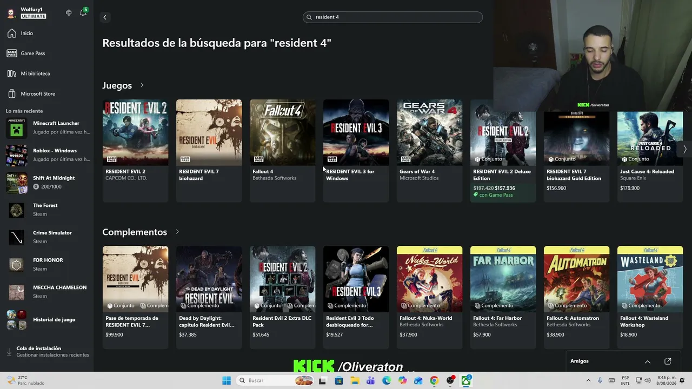The image size is (692, 389).
Task: Open the taskbar clock showing 9:45 p. m.
Action: [x=667, y=380]
